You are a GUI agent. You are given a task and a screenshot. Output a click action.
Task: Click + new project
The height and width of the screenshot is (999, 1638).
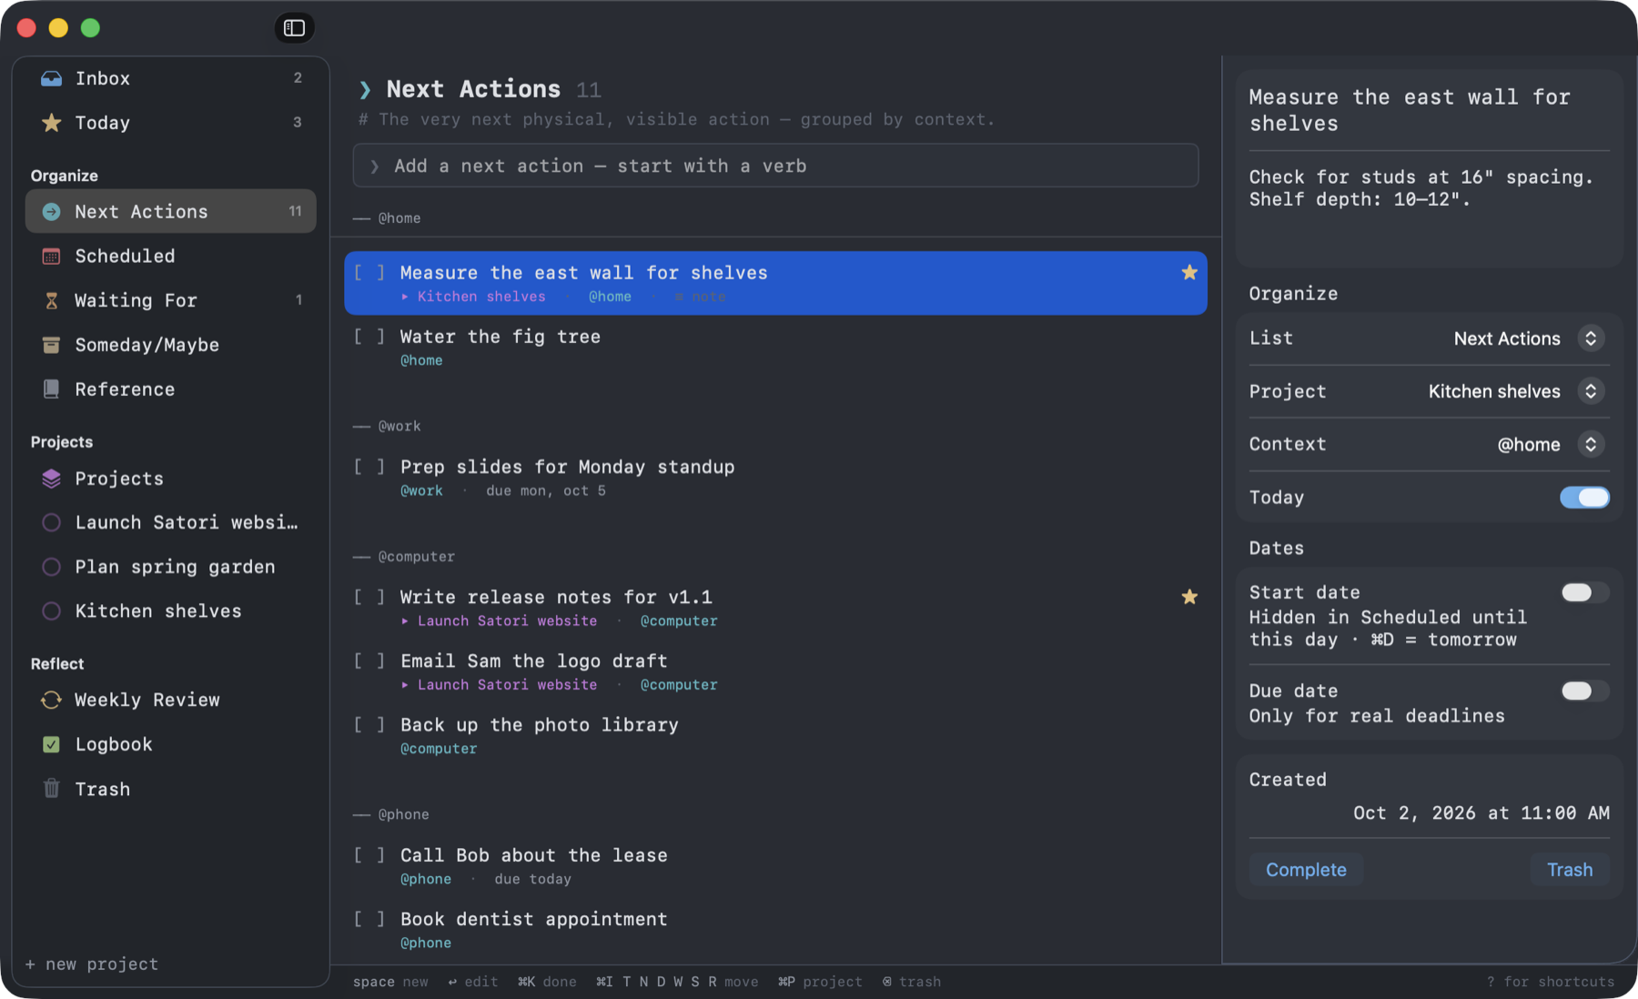click(92, 964)
